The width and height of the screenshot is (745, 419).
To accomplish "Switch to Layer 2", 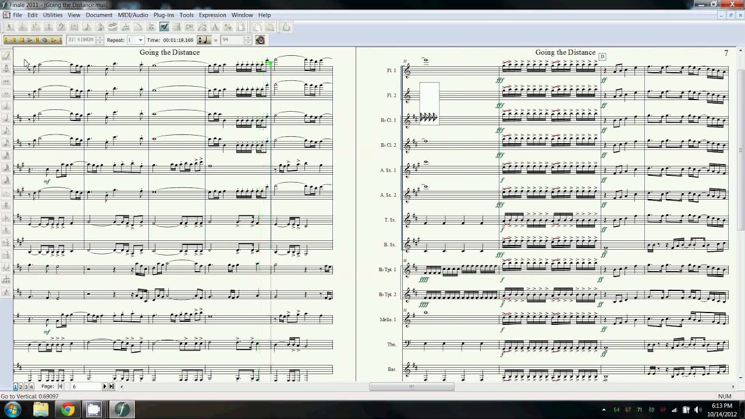I will [21, 386].
